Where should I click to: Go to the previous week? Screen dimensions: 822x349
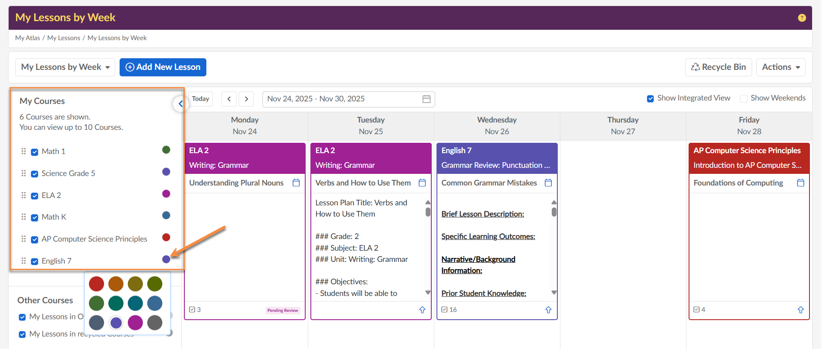pos(229,99)
